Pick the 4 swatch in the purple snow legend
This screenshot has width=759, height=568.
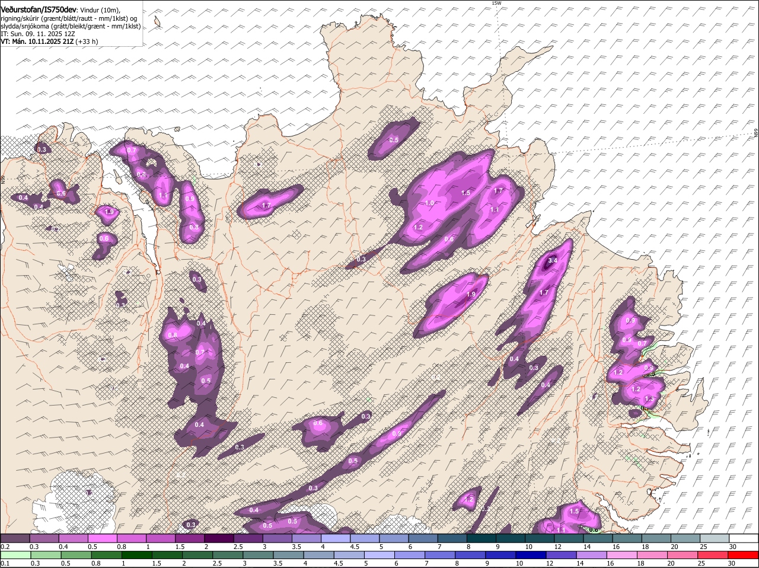click(335, 538)
